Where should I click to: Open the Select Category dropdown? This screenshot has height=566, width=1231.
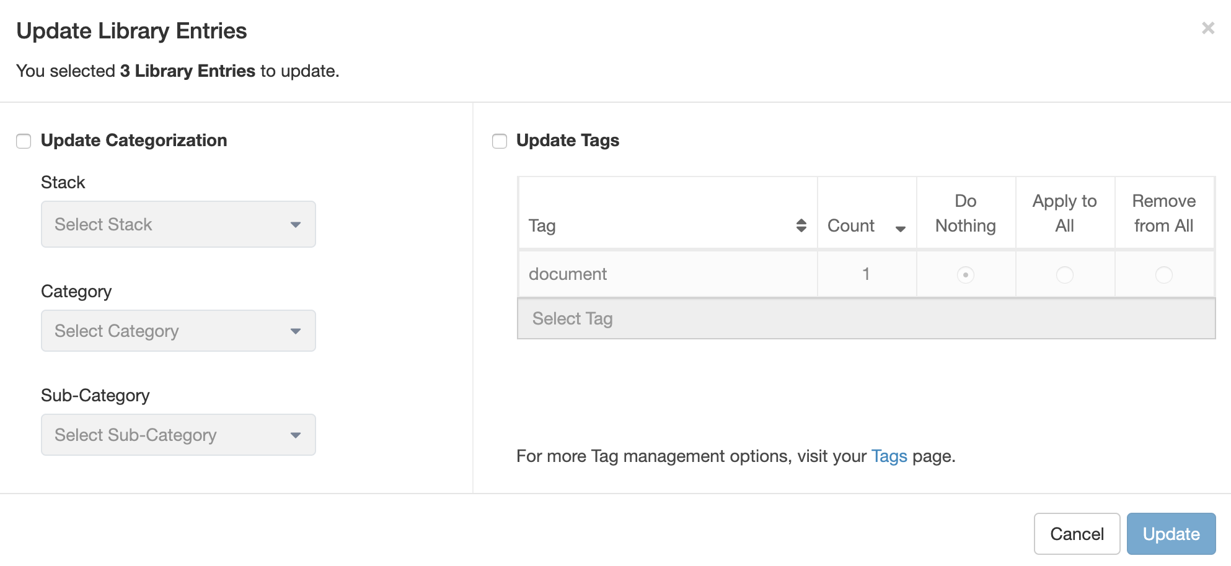[x=178, y=331]
